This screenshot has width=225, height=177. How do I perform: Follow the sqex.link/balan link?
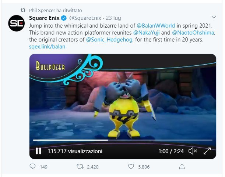click(x=47, y=47)
